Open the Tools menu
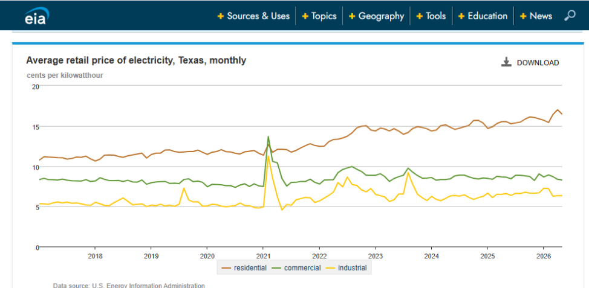The height and width of the screenshot is (288, 589). pyautogui.click(x=436, y=16)
